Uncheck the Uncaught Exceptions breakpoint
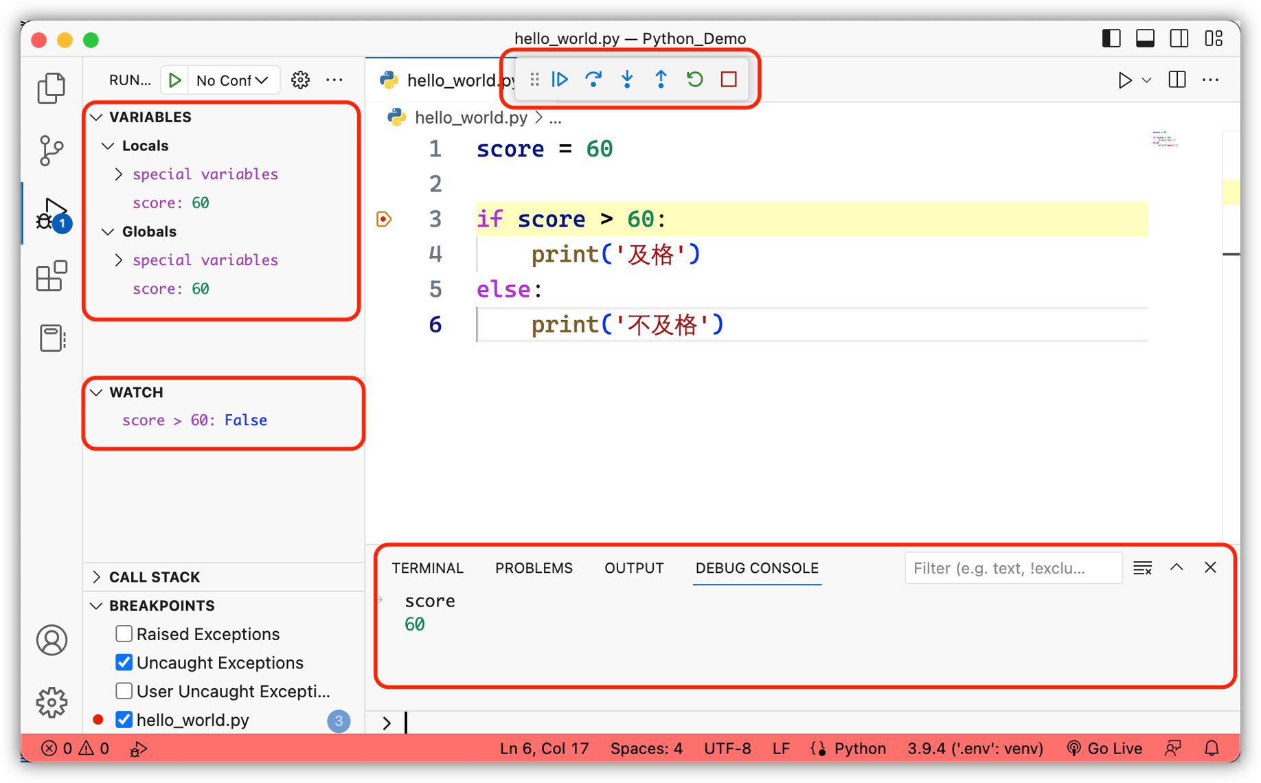This screenshot has height=783, width=1261. coord(124,662)
